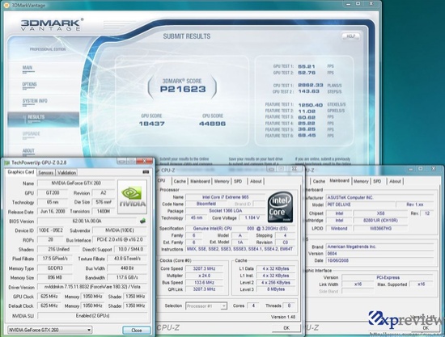445x337 pixels.
Task: Open the Cache tab in right CPU-Z window
Action: 319,181
